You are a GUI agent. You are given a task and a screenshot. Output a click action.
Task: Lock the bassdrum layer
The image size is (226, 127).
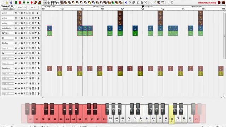coord(22,68)
